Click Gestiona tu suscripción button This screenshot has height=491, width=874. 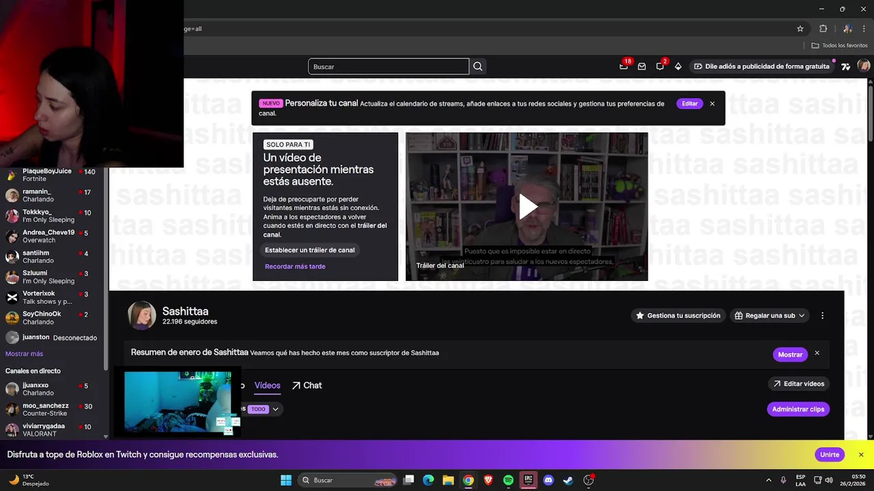(x=677, y=316)
